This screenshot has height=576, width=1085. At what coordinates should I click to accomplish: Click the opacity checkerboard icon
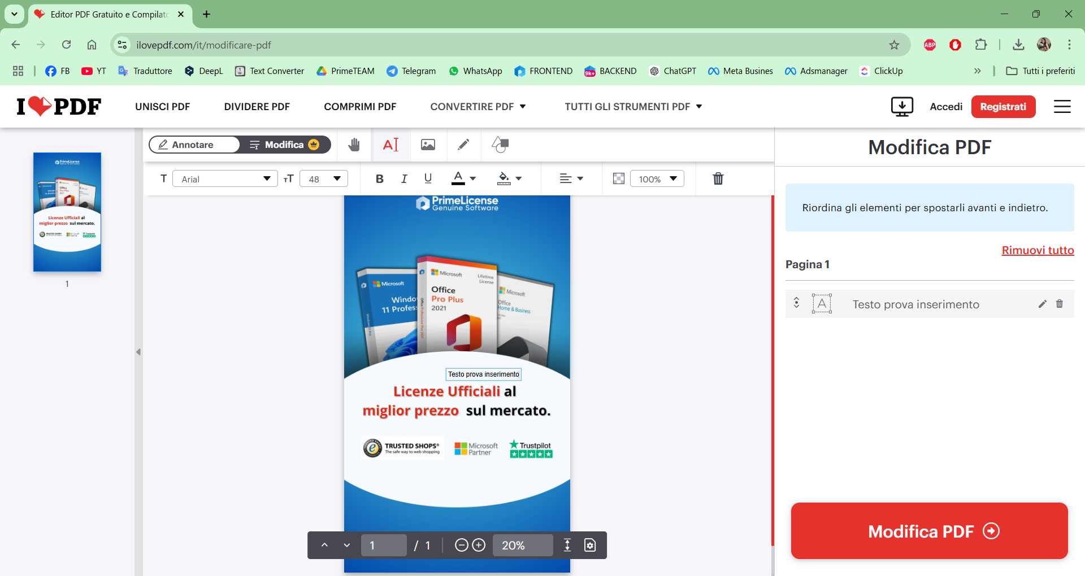point(619,178)
